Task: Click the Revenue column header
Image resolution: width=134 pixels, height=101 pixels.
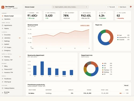Action: (x=89, y=90)
